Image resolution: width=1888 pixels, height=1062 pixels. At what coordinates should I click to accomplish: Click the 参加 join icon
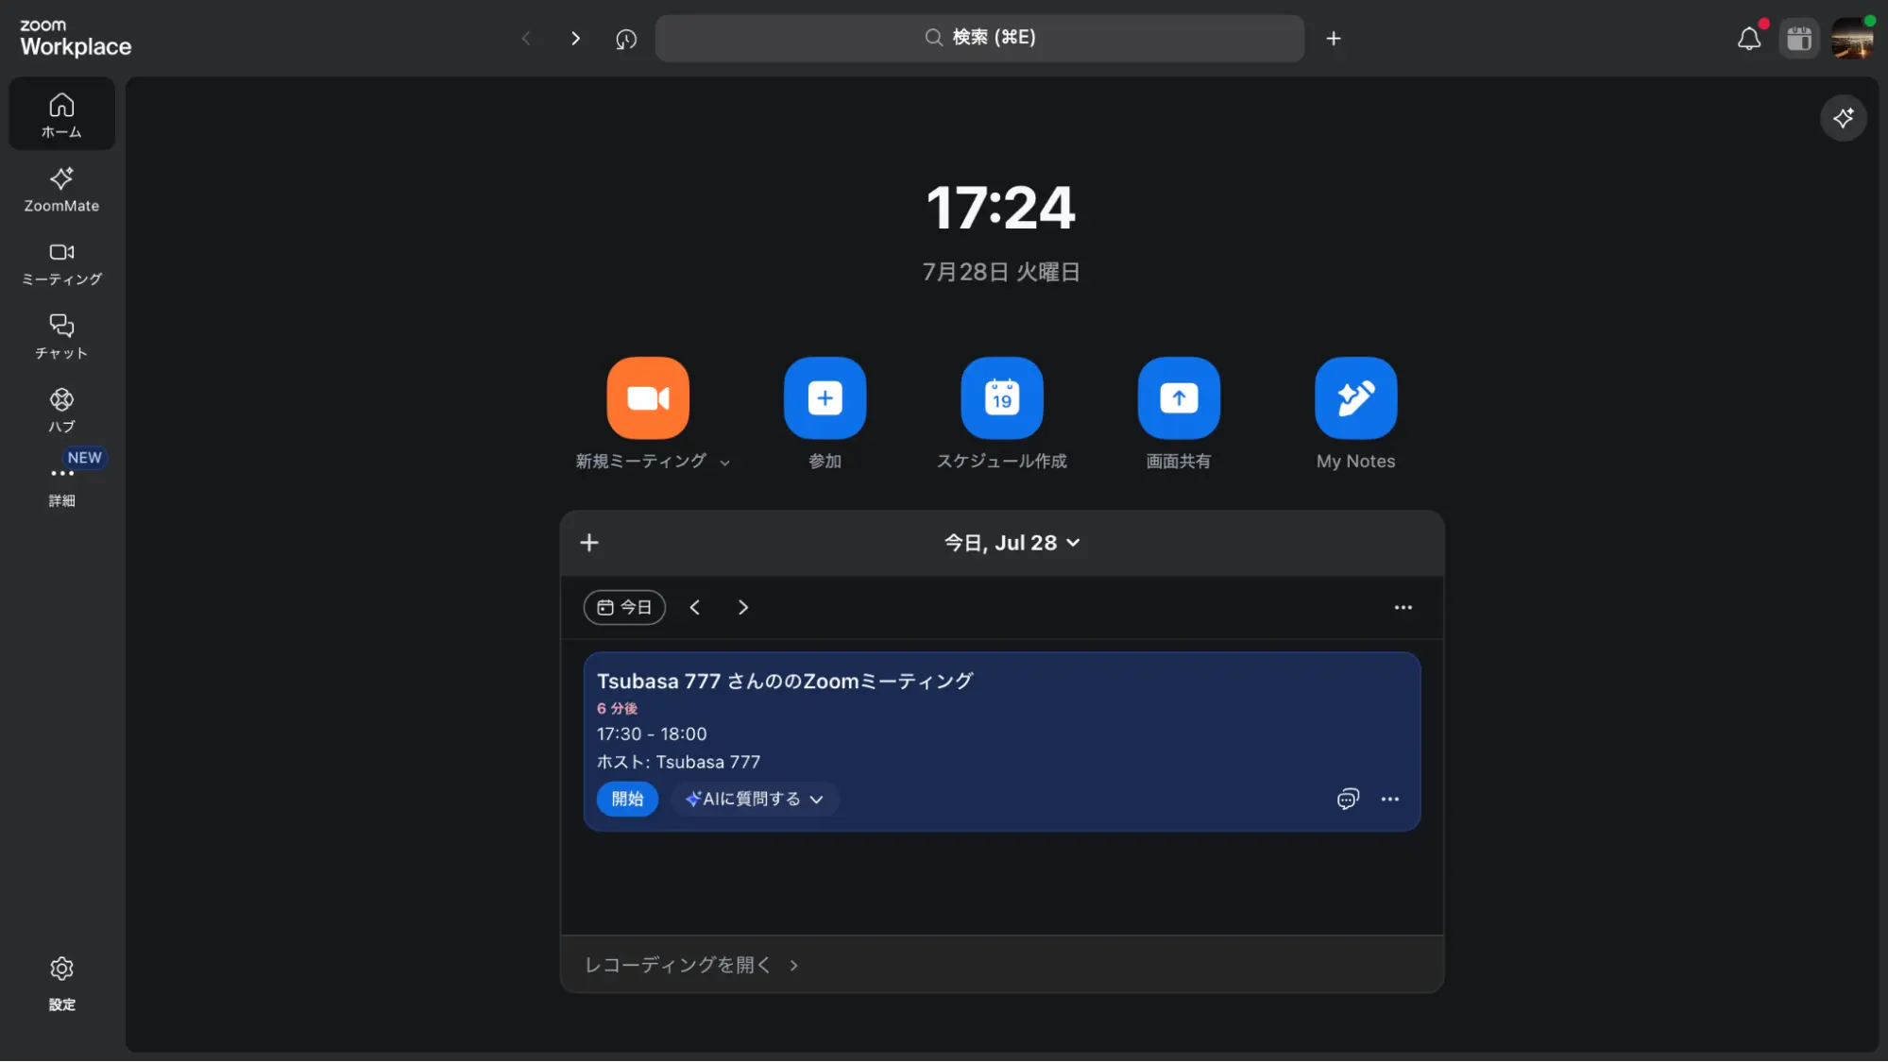click(825, 397)
